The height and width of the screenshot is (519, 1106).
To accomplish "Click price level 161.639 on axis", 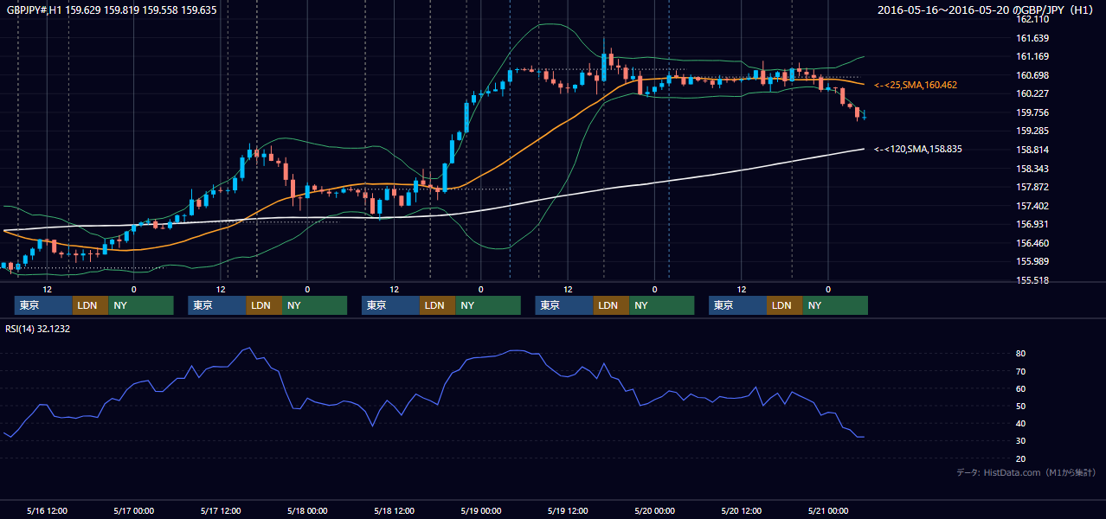I will [x=1032, y=38].
